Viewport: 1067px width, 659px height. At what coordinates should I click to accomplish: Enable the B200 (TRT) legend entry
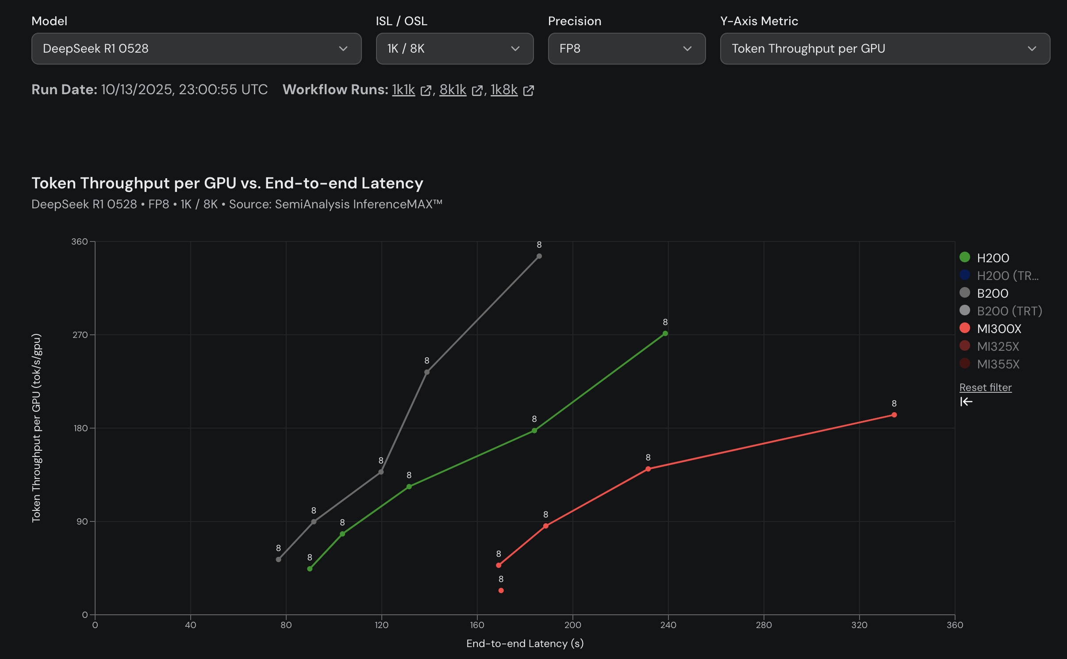(x=1009, y=311)
